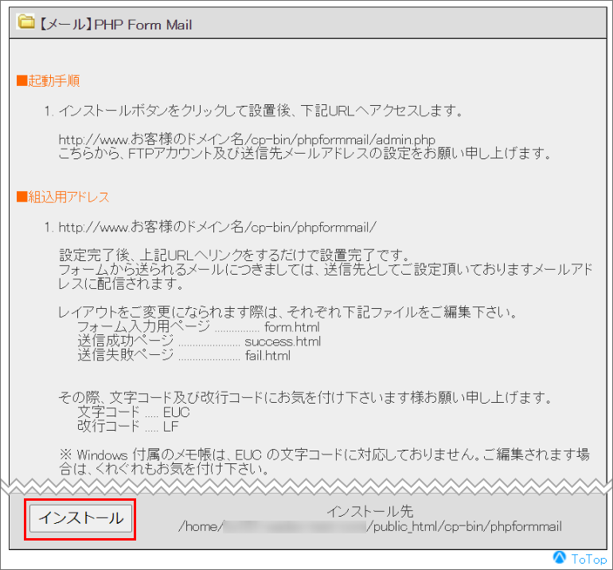Click the インストールボタンをクリック step text

pos(260,111)
